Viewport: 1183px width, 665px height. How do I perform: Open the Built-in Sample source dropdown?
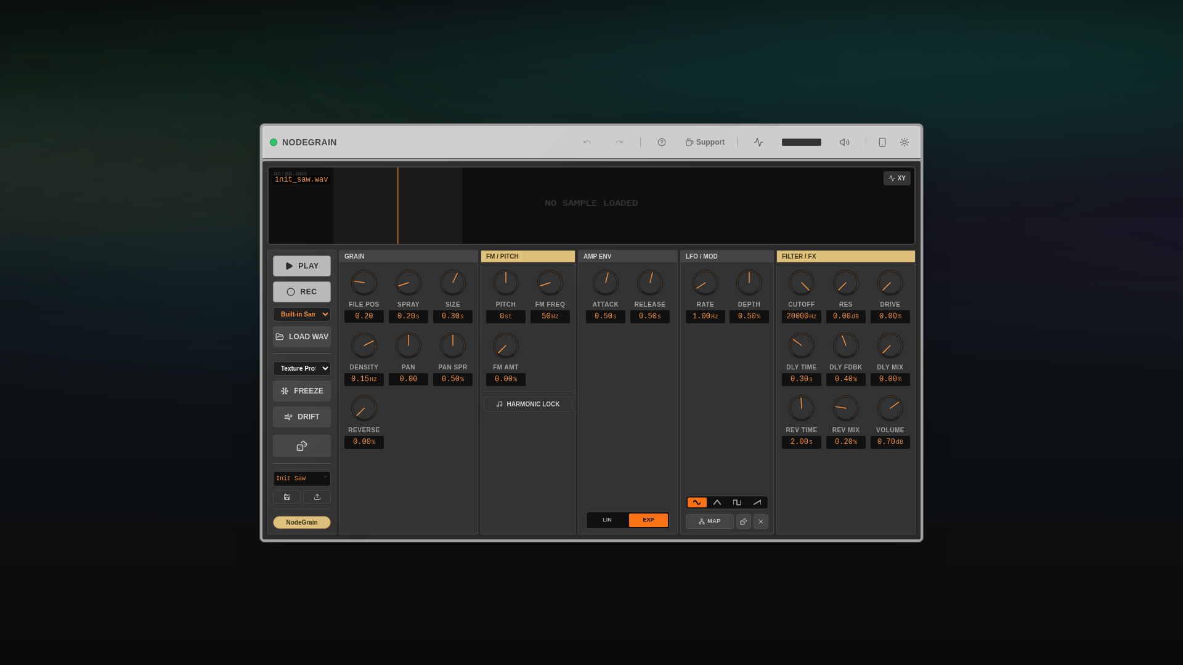pyautogui.click(x=301, y=314)
